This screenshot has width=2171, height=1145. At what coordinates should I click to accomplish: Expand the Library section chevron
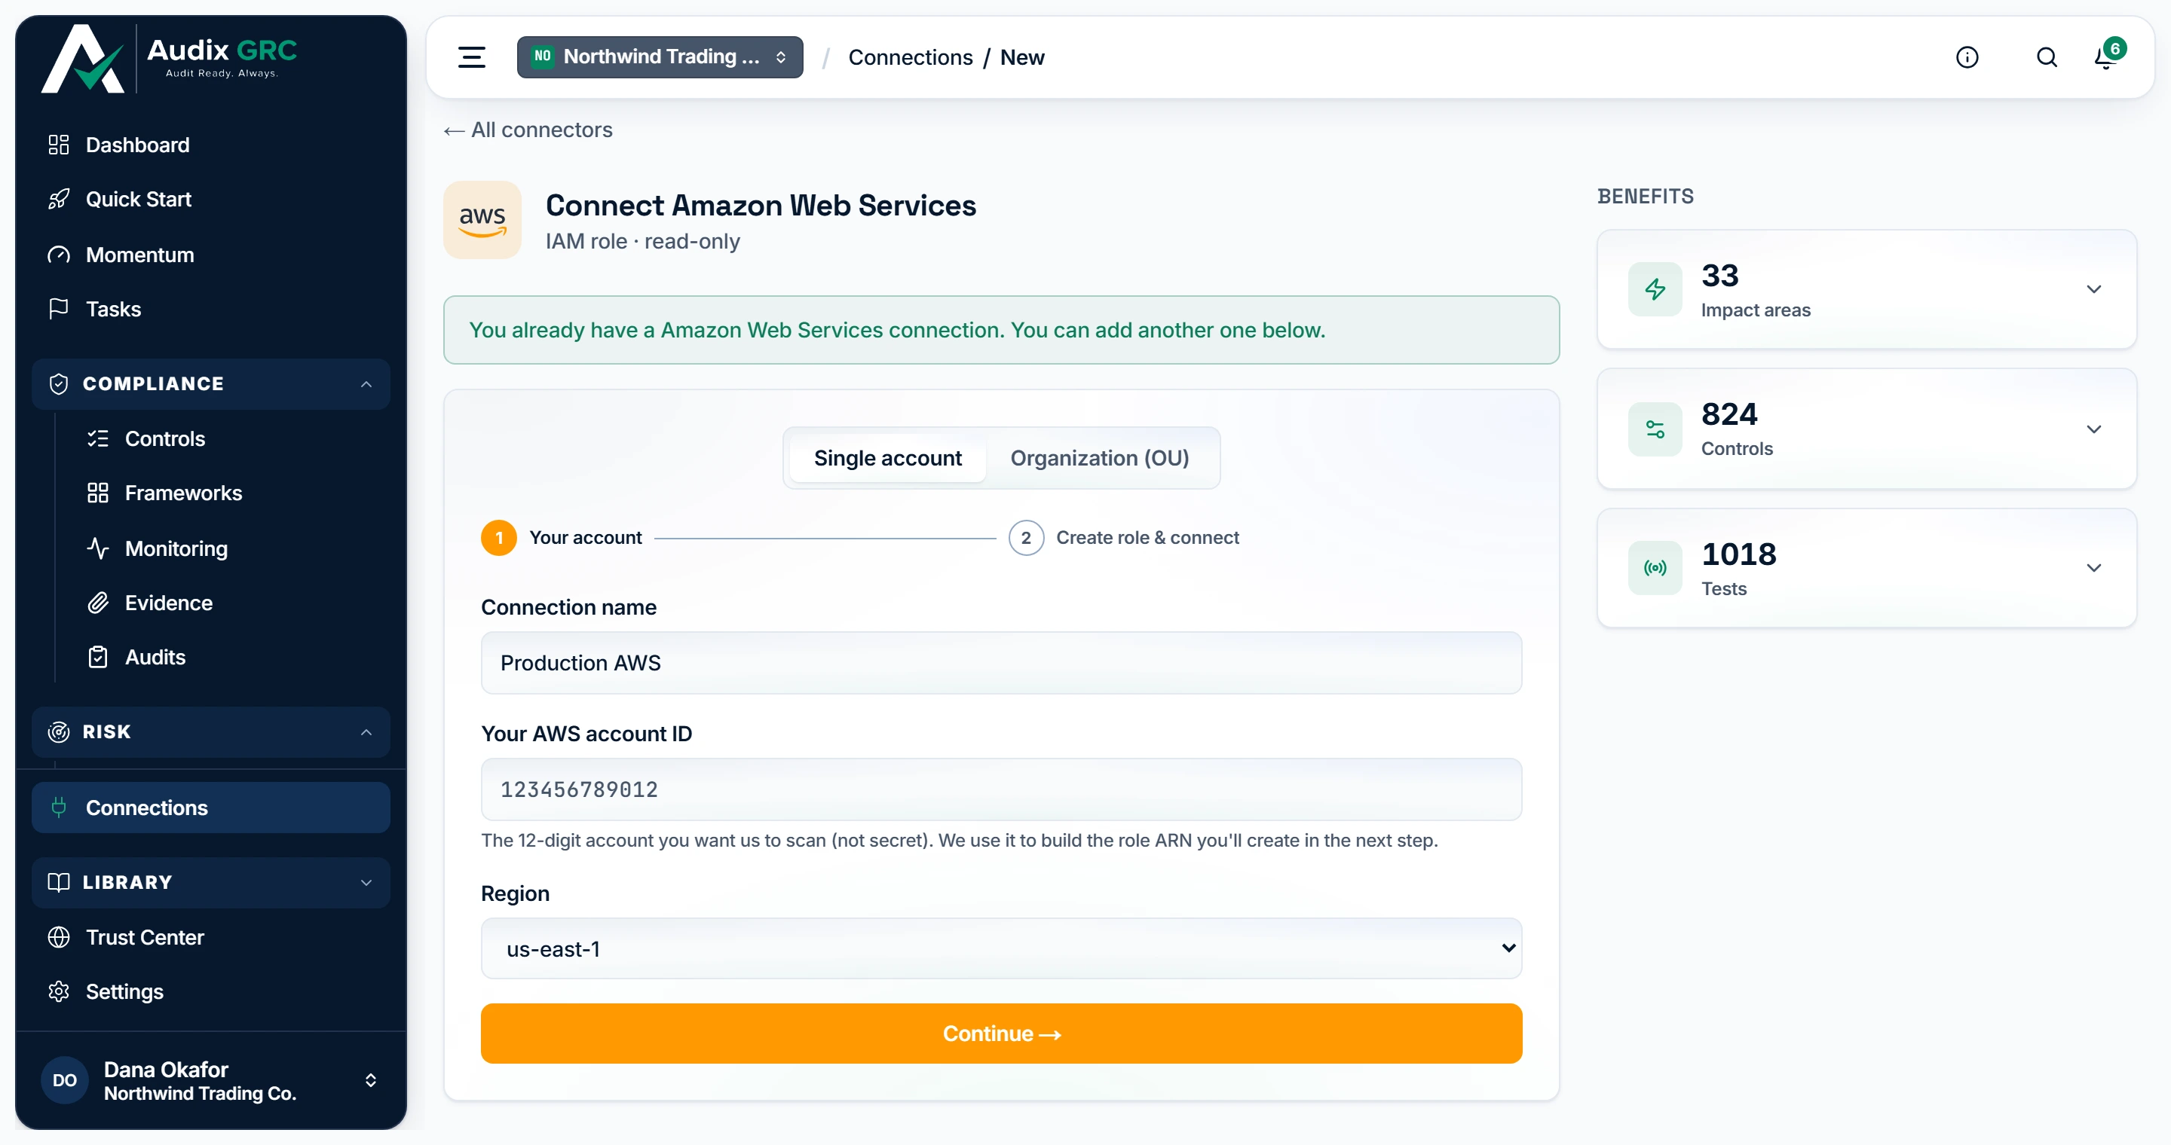(366, 882)
